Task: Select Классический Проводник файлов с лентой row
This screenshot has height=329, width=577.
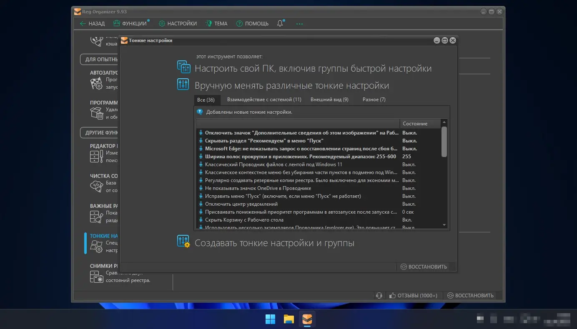Action: point(319,164)
